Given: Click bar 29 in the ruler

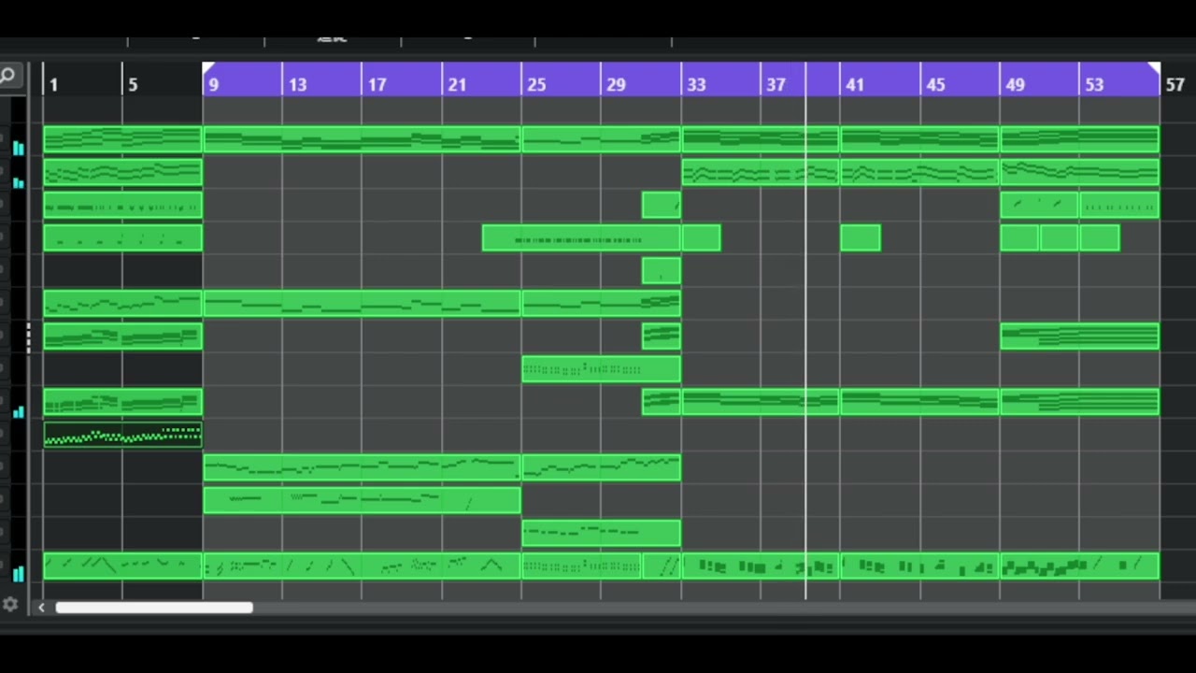Looking at the screenshot, I should pos(616,85).
